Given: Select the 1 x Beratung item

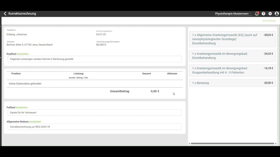Looking at the screenshot, I should [x=233, y=83].
